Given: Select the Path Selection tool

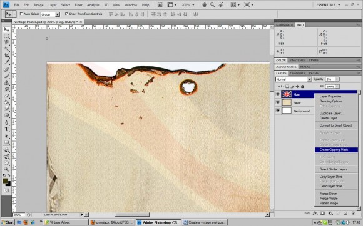Looking at the screenshot, I should (6, 135).
